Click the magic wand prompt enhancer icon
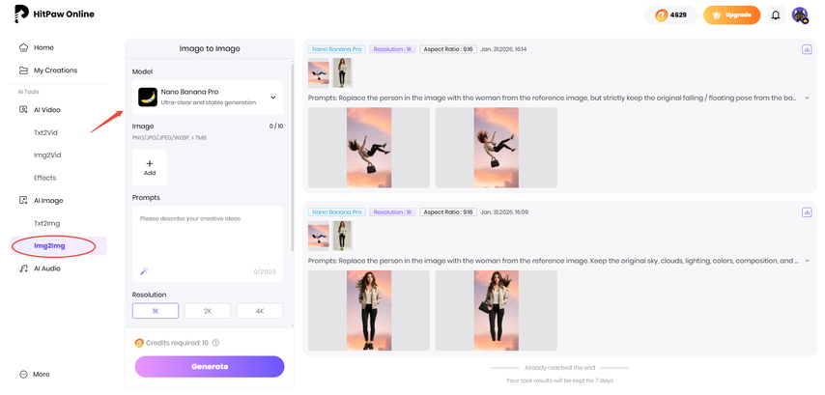This screenshot has height=395, width=825. click(144, 271)
